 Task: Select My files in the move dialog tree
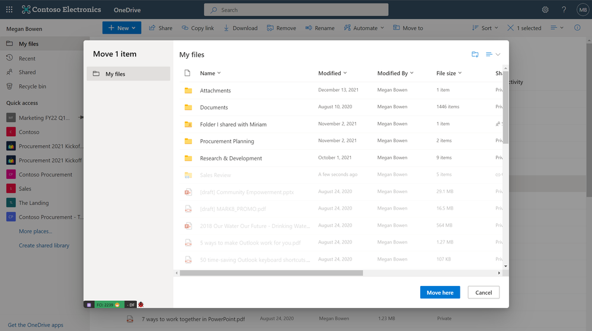pos(129,73)
